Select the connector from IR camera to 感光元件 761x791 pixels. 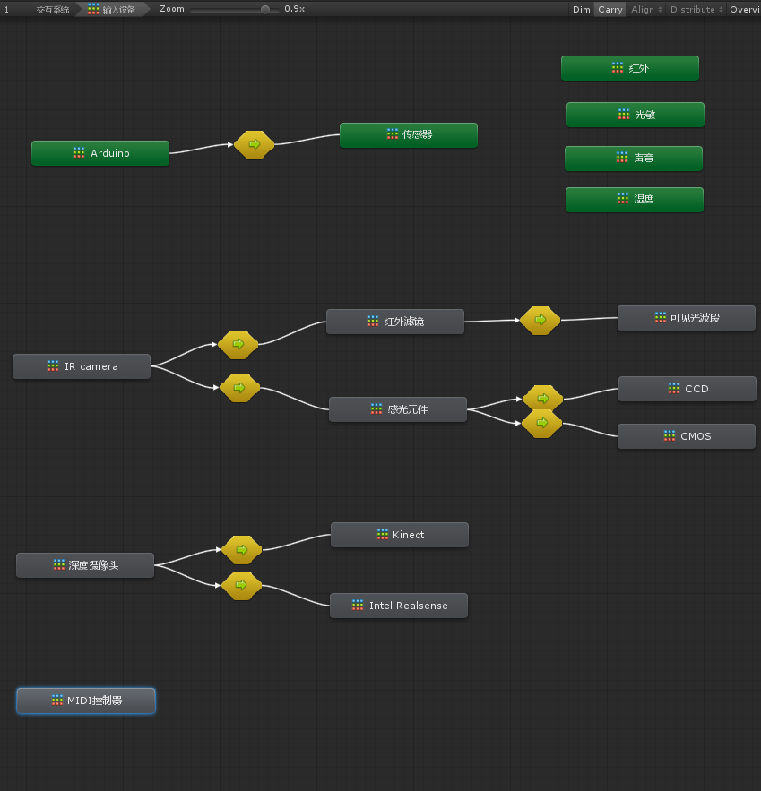click(239, 388)
